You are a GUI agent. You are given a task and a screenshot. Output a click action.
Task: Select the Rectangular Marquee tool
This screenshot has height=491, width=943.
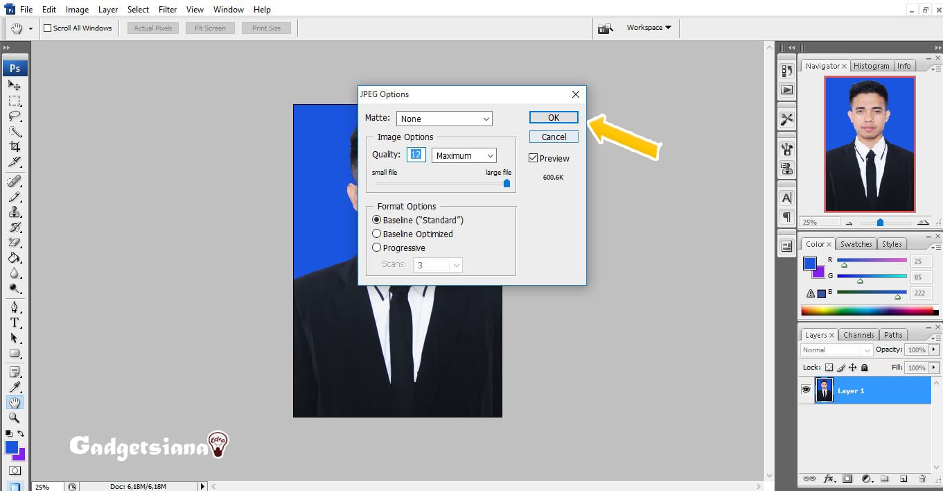pos(15,101)
